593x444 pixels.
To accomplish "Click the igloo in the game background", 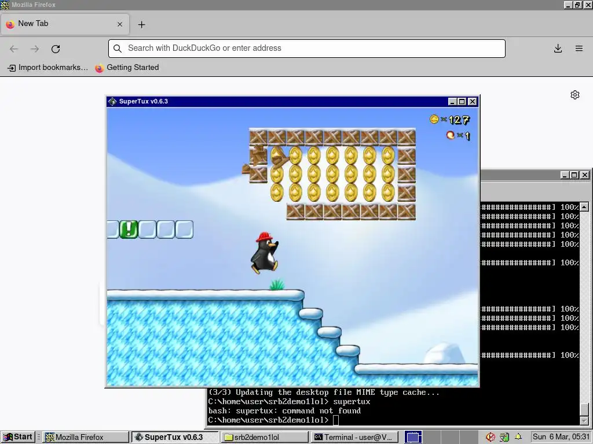I will pyautogui.click(x=445, y=353).
